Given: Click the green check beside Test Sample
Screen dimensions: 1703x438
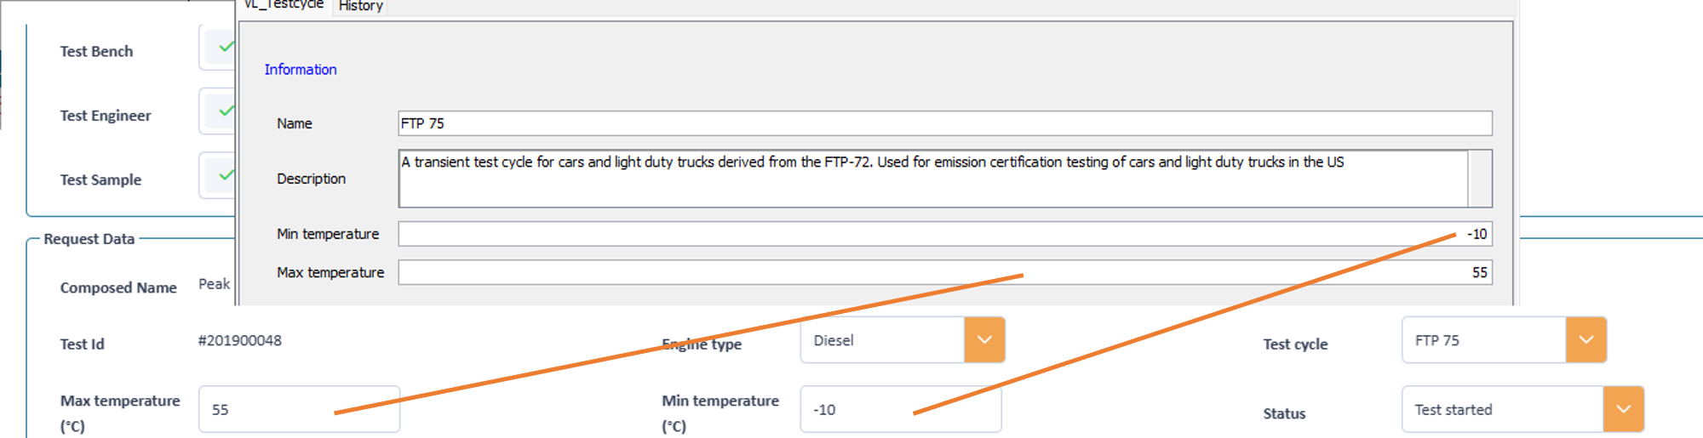Looking at the screenshot, I should click(226, 175).
